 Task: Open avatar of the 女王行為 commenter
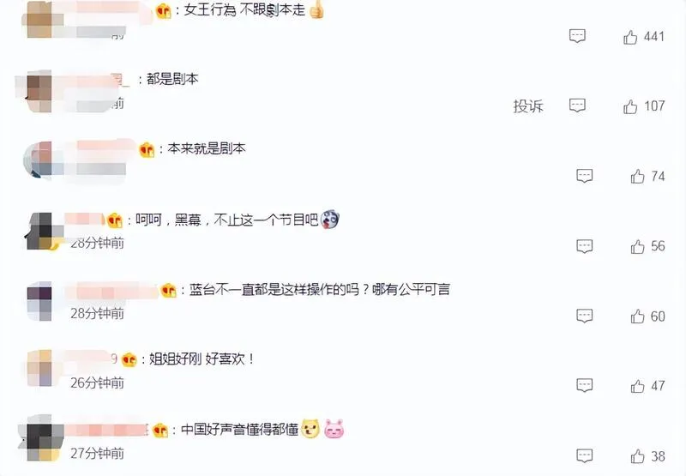click(39, 20)
